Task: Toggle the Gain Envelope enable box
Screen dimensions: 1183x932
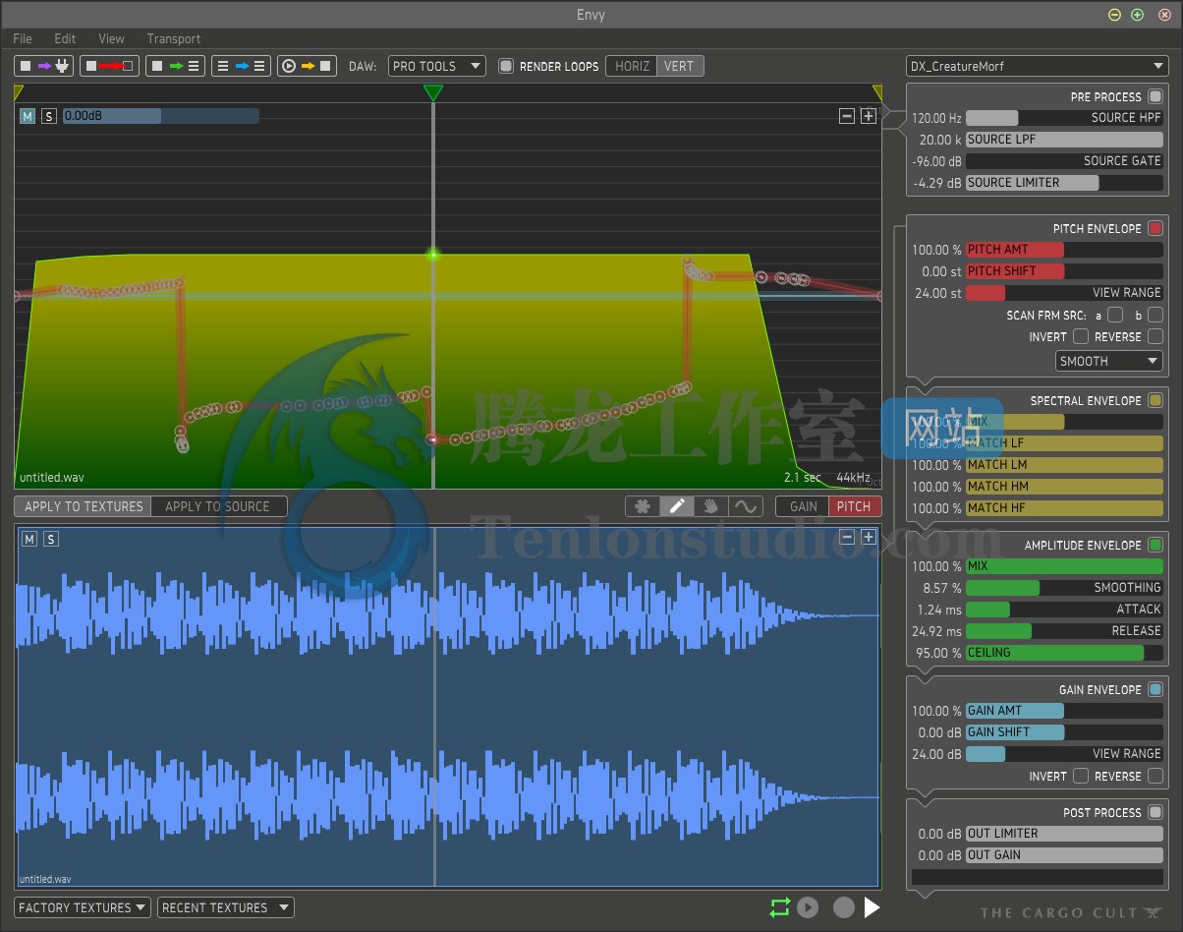Action: pyautogui.click(x=1155, y=689)
